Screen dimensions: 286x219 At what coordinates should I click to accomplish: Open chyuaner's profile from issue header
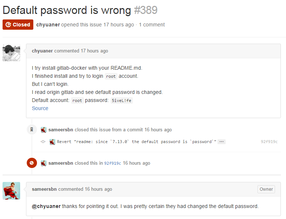click(x=48, y=25)
